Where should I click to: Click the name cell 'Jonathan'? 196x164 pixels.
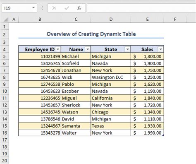tap(76, 70)
